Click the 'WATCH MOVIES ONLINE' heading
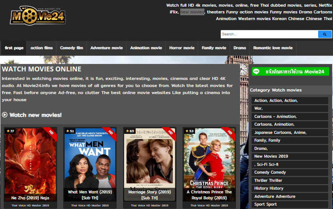This screenshot has height=209, width=333. [x=42, y=69]
